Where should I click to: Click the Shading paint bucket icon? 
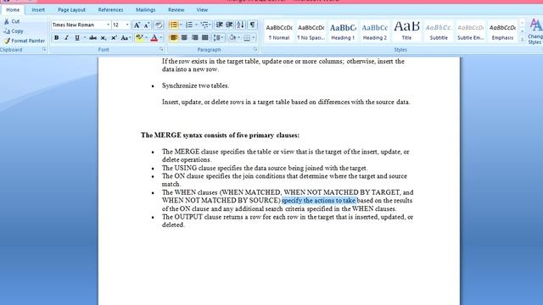[232, 37]
